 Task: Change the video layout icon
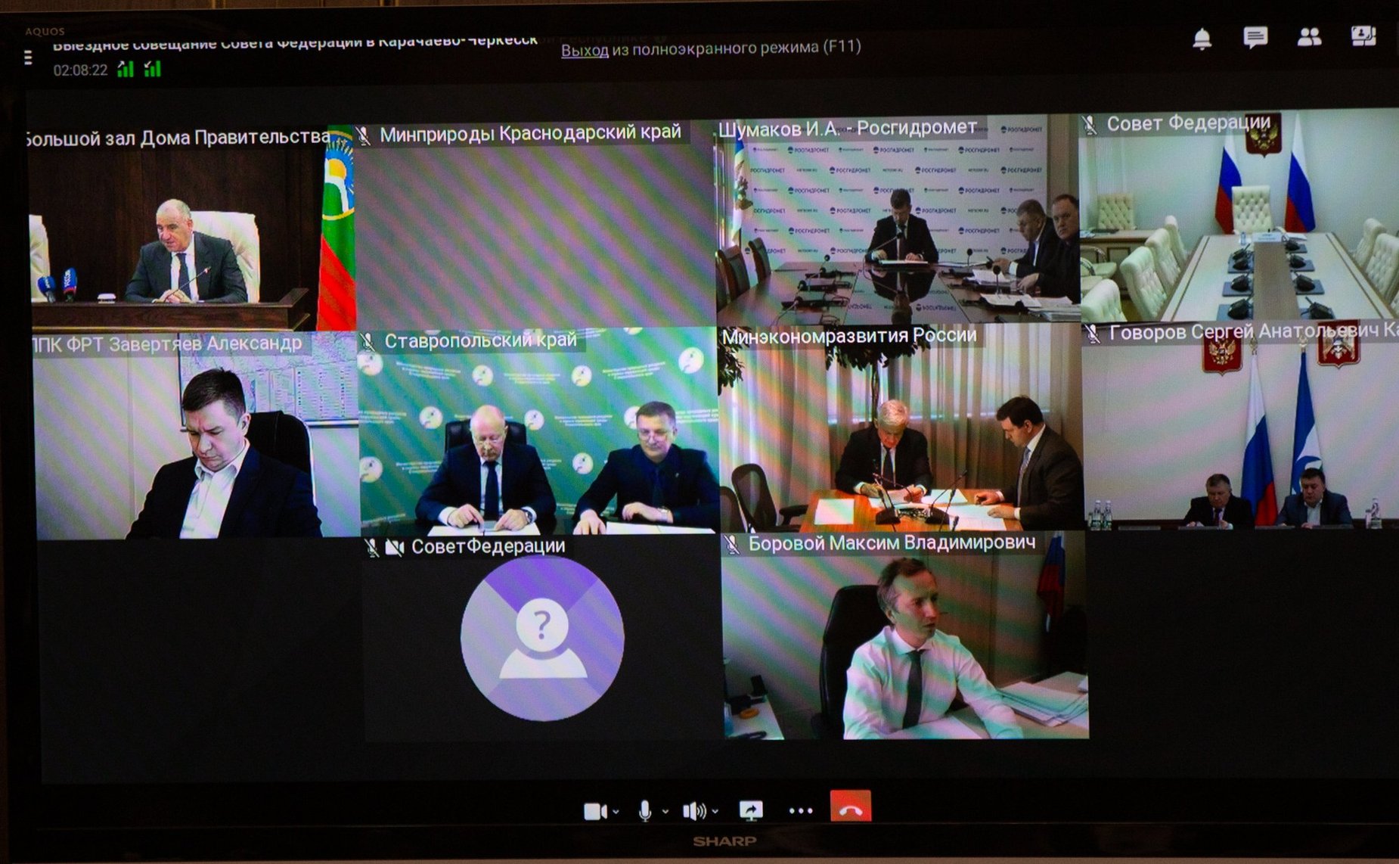(1363, 36)
